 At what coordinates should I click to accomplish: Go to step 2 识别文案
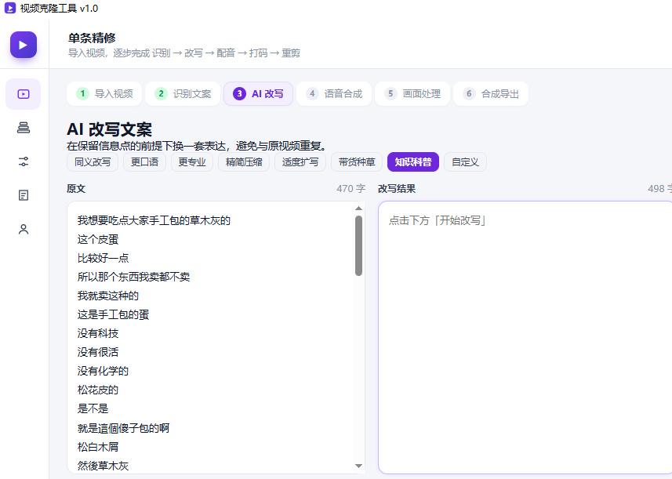183,93
